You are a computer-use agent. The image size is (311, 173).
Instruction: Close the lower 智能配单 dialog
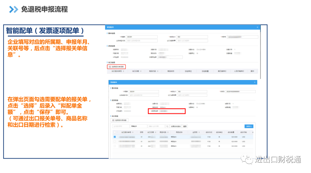[255, 82]
